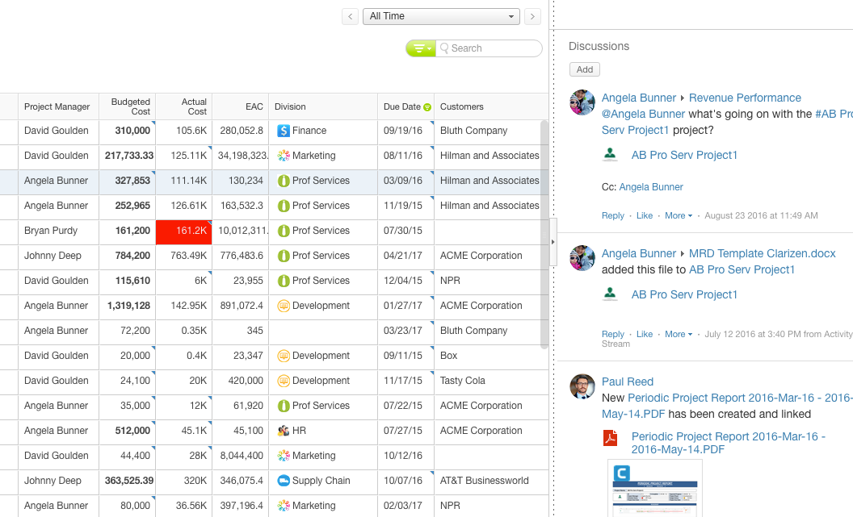Viewport: 853px width, 517px height.
Task: Click the red 161.2K actual cost cell
Action: click(184, 231)
